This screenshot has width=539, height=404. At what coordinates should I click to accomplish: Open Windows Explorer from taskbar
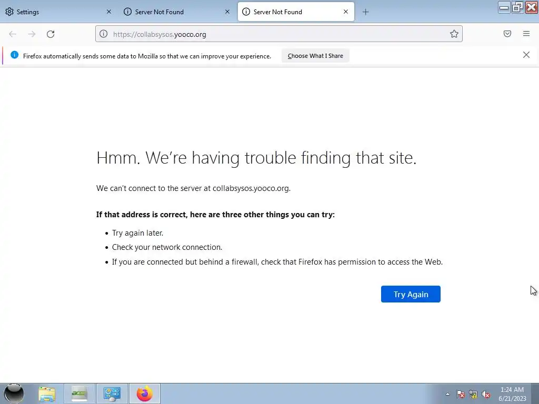tap(47, 393)
